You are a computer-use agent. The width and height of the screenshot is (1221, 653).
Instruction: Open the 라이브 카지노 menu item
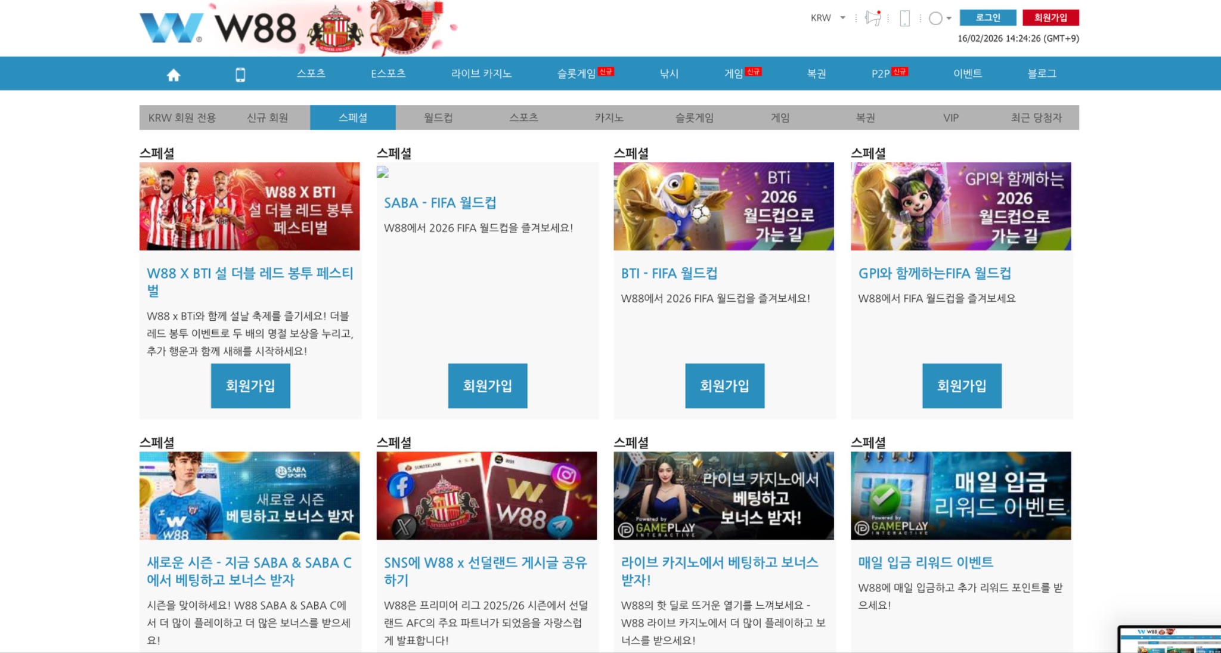tap(481, 73)
